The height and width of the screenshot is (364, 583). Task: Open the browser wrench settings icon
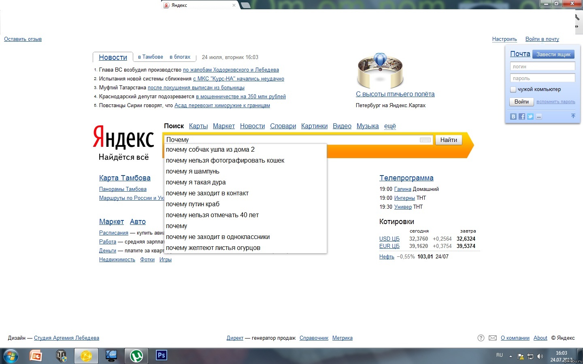577,17
